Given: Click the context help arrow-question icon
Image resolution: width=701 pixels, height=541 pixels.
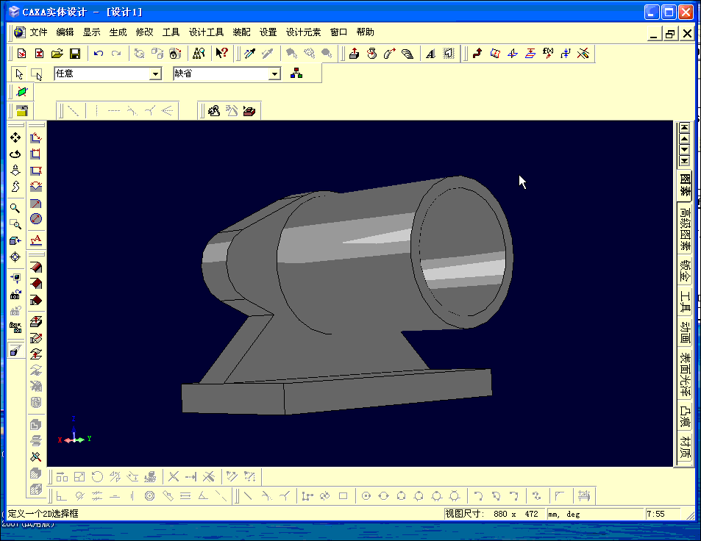Looking at the screenshot, I should [x=221, y=54].
